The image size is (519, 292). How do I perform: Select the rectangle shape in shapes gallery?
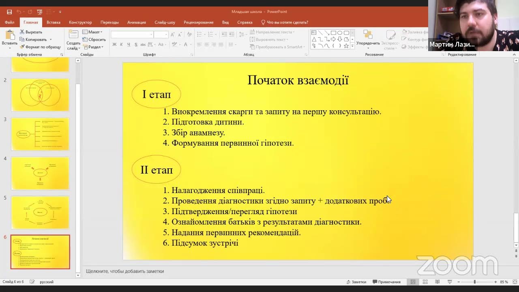(333, 33)
